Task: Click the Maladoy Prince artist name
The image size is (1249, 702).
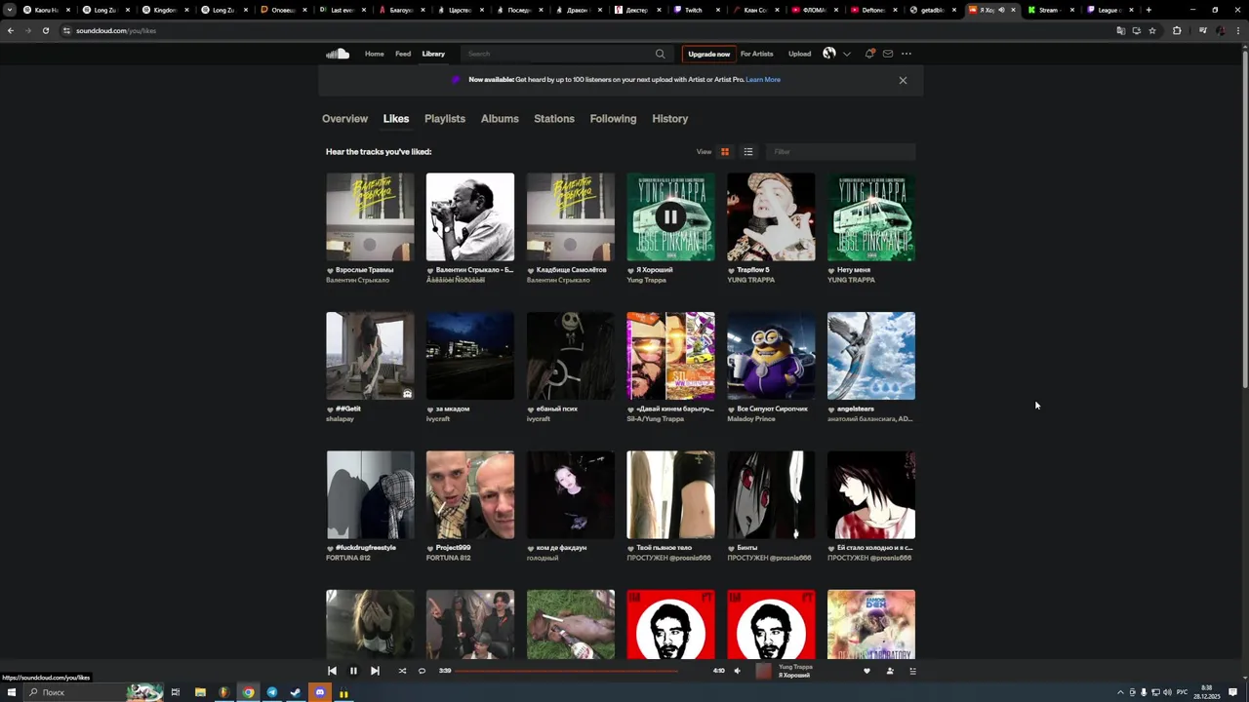Action: (x=751, y=419)
